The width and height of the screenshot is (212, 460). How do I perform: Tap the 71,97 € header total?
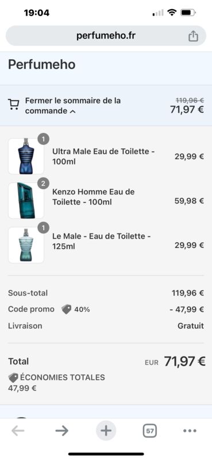point(187,110)
